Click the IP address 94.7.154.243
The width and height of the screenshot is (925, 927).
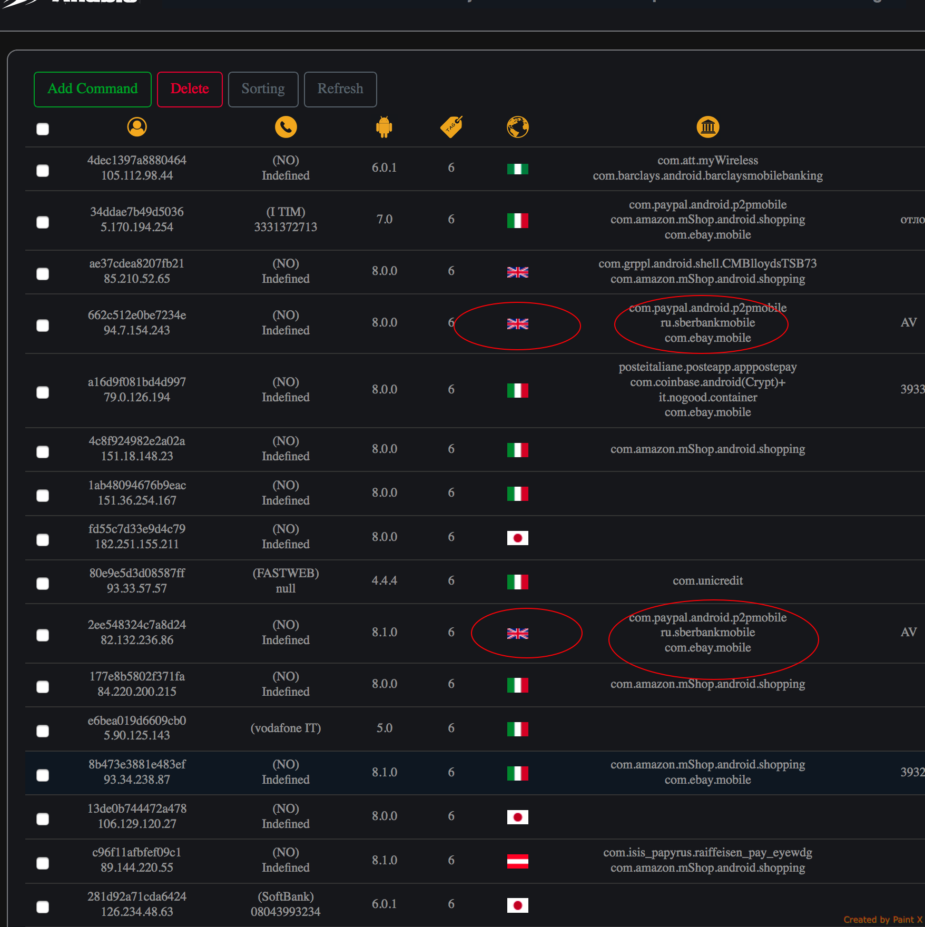click(137, 330)
